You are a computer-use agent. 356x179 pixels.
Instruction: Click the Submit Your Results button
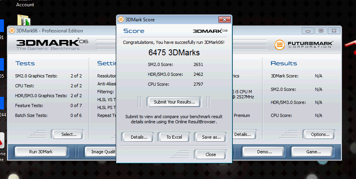click(174, 102)
